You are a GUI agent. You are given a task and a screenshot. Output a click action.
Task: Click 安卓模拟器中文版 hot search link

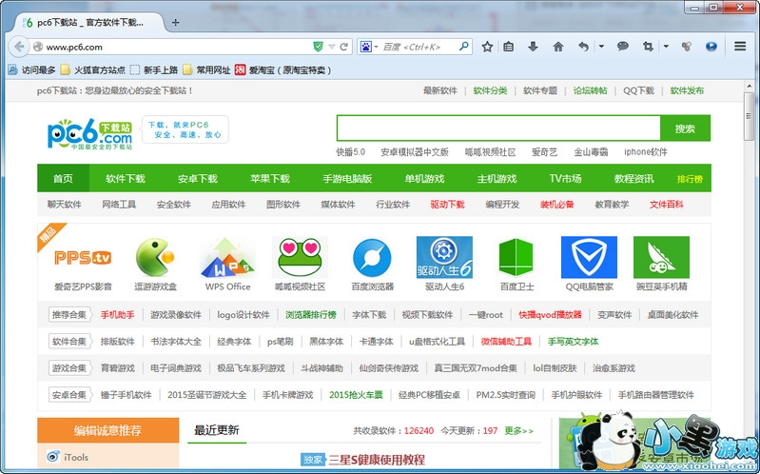(415, 152)
